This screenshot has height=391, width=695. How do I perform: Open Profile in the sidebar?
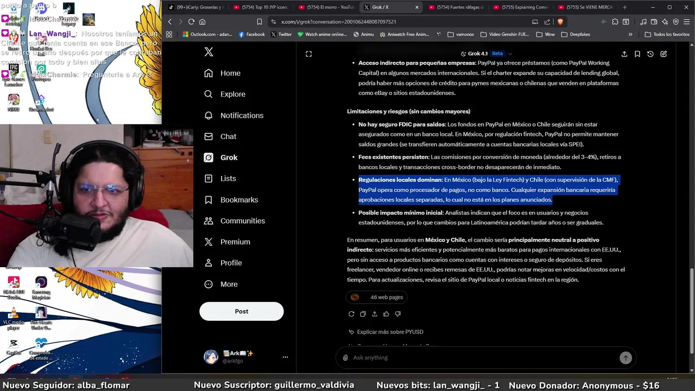pos(223,263)
